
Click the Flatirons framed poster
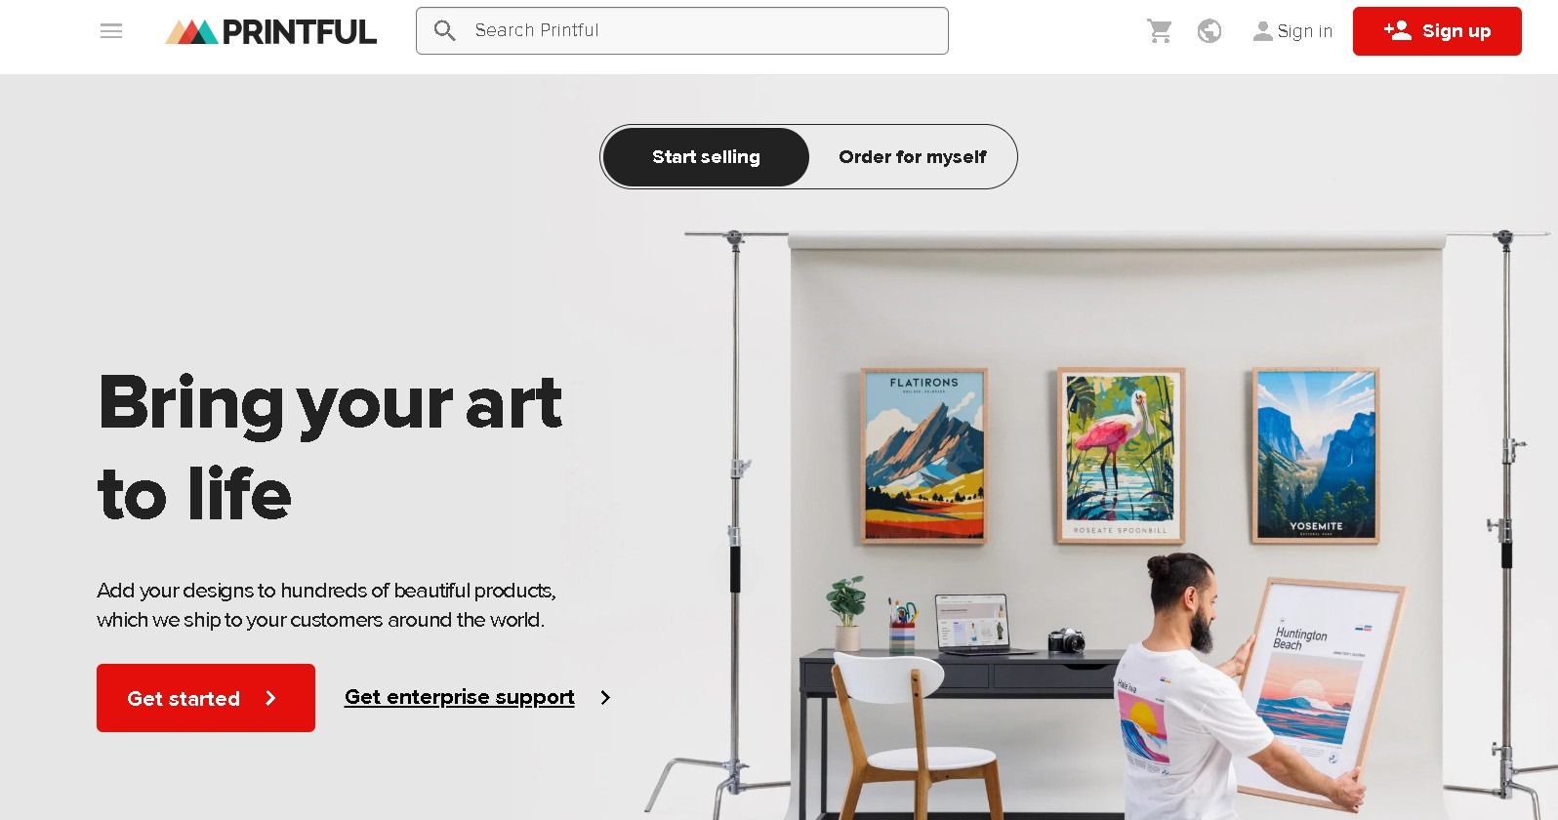(x=924, y=456)
